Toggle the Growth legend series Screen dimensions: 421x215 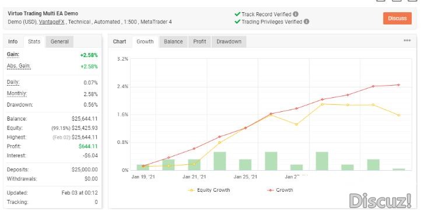point(280,190)
